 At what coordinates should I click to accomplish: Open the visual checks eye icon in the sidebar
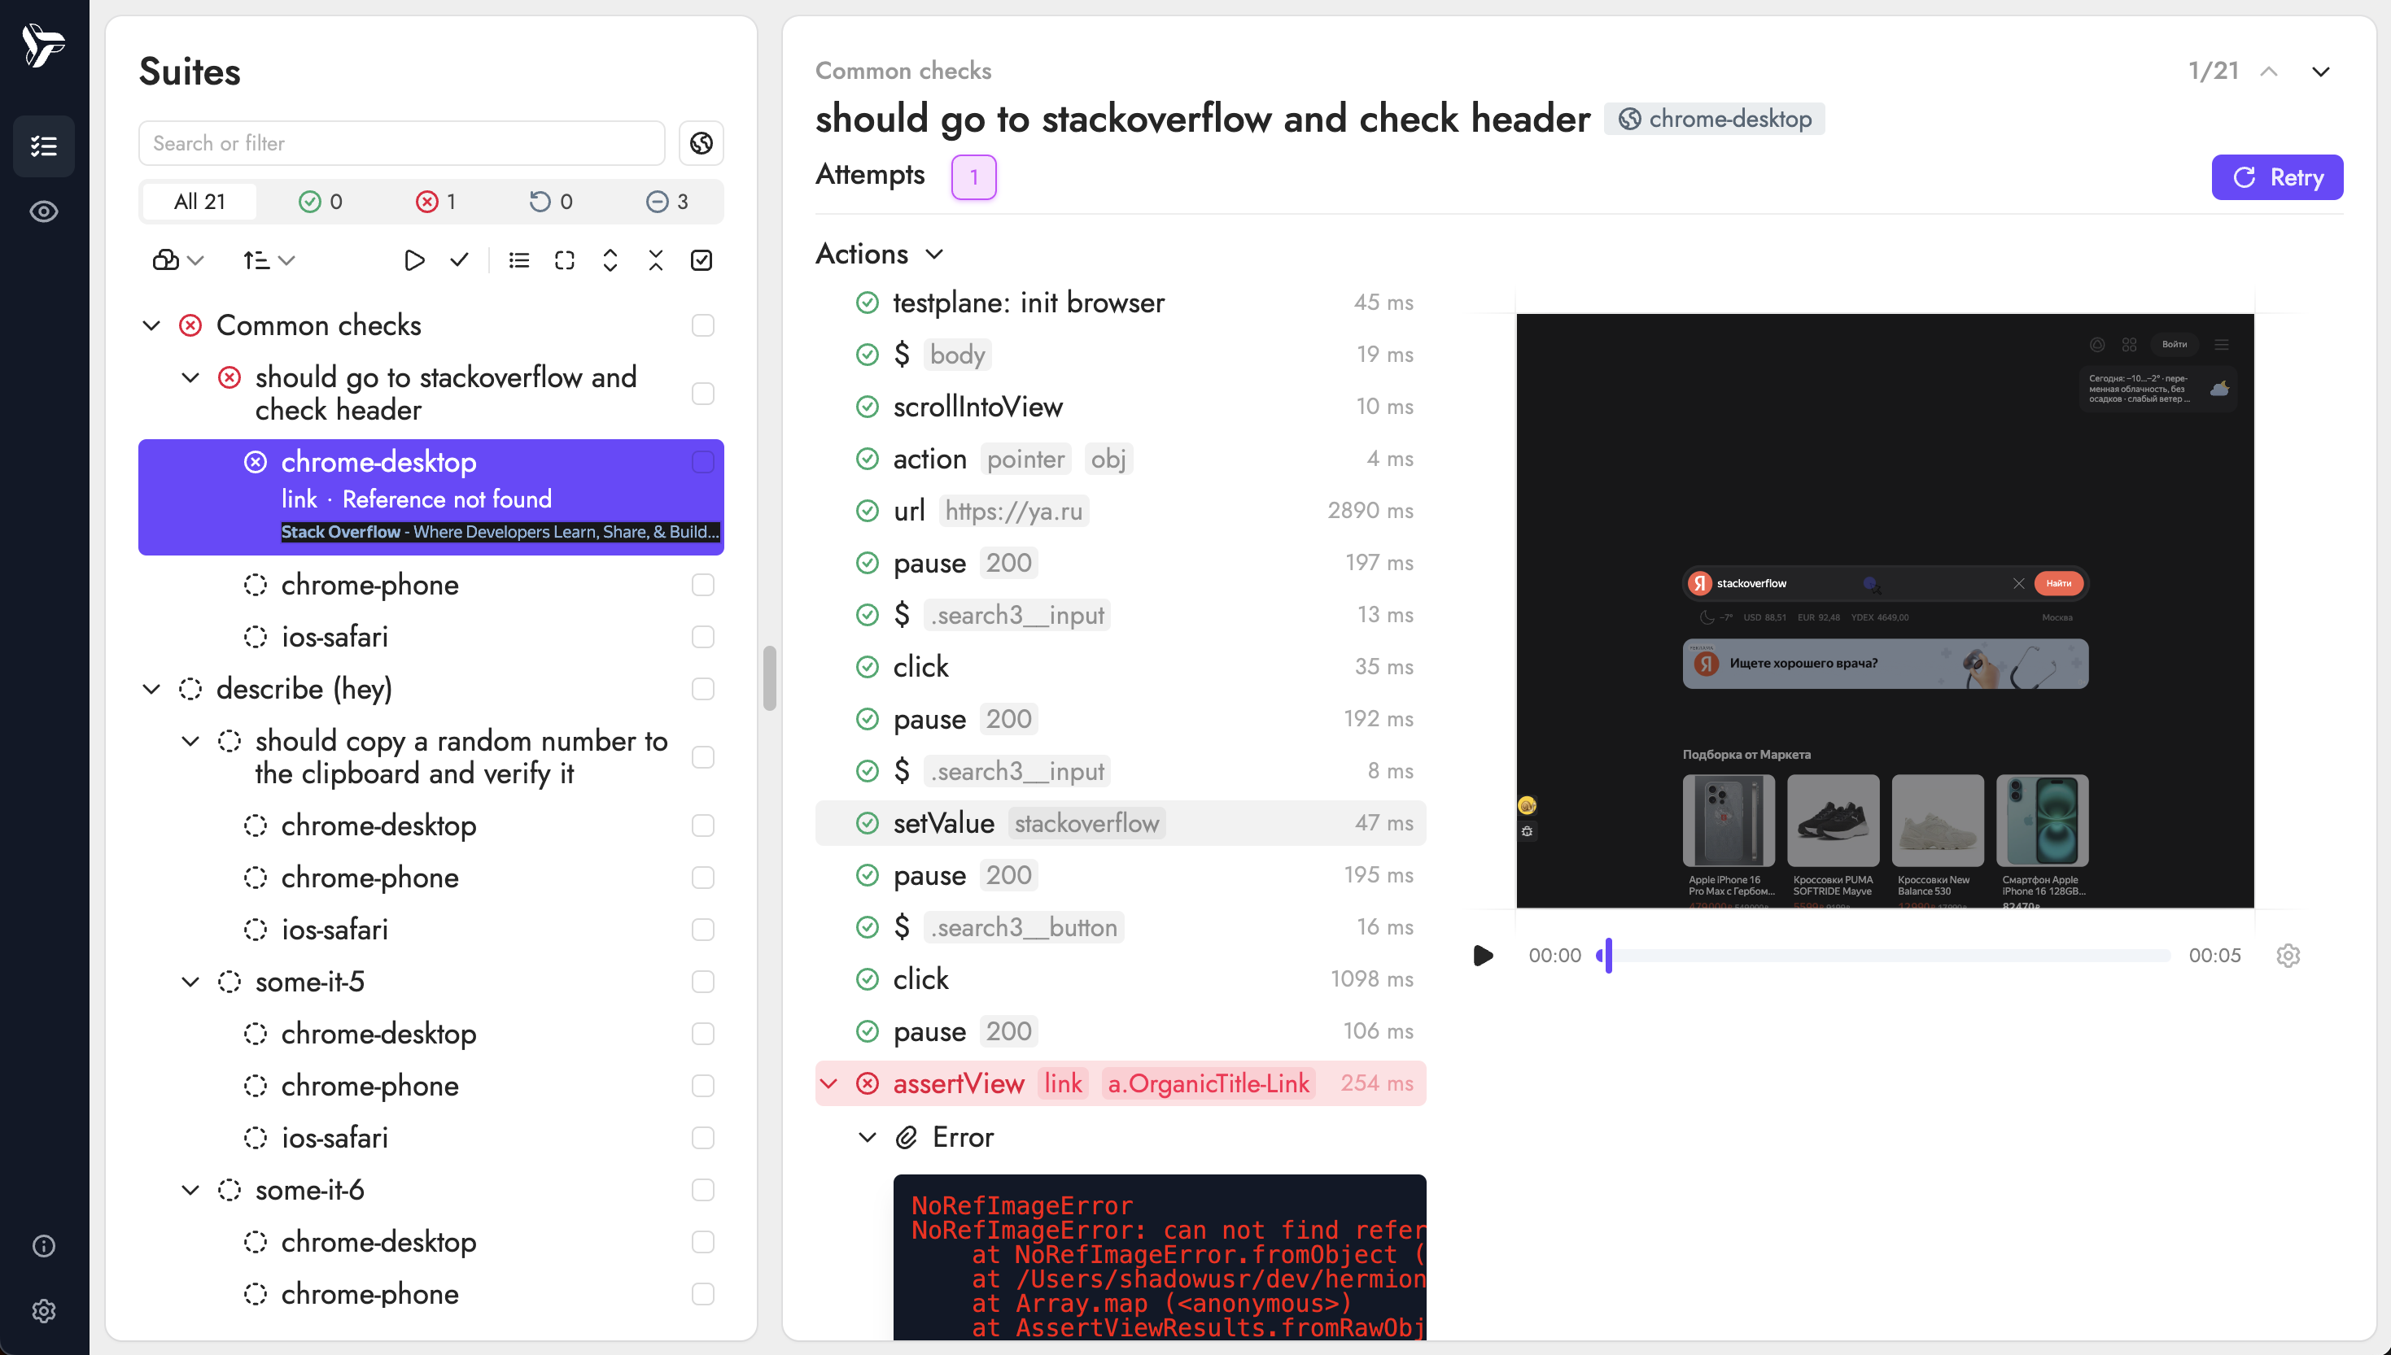tap(44, 212)
